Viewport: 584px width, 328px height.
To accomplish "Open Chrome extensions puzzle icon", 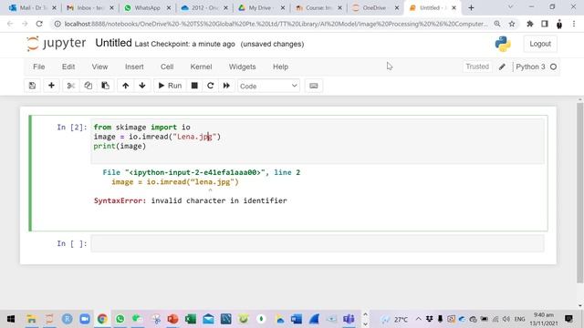I will (x=529, y=24).
